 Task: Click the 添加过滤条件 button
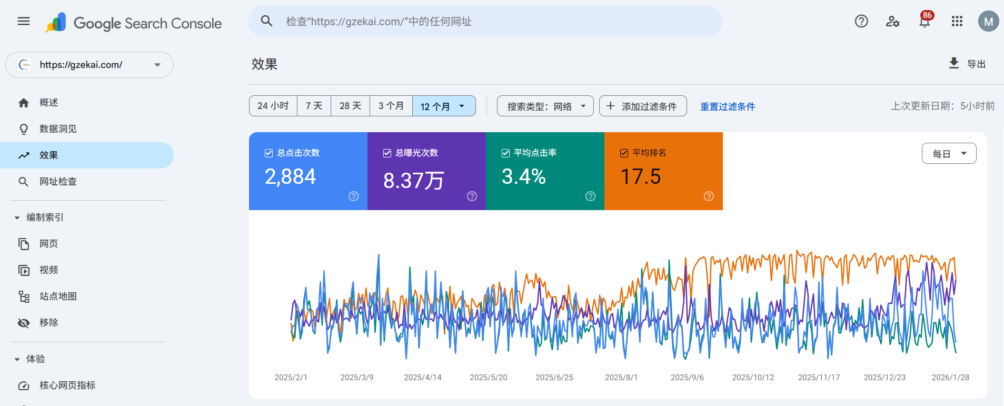(x=642, y=106)
